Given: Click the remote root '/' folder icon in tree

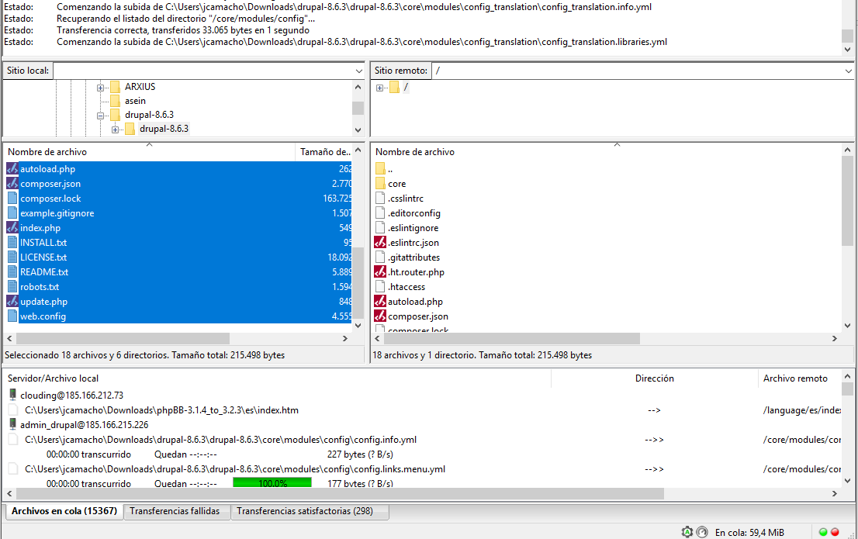Looking at the screenshot, I should tap(394, 87).
